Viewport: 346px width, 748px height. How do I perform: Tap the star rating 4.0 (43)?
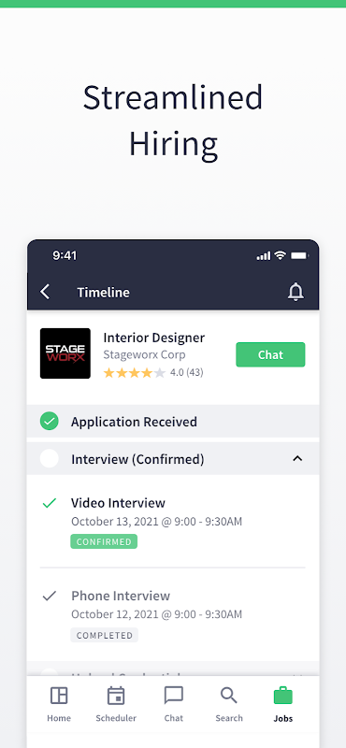pyautogui.click(x=153, y=372)
